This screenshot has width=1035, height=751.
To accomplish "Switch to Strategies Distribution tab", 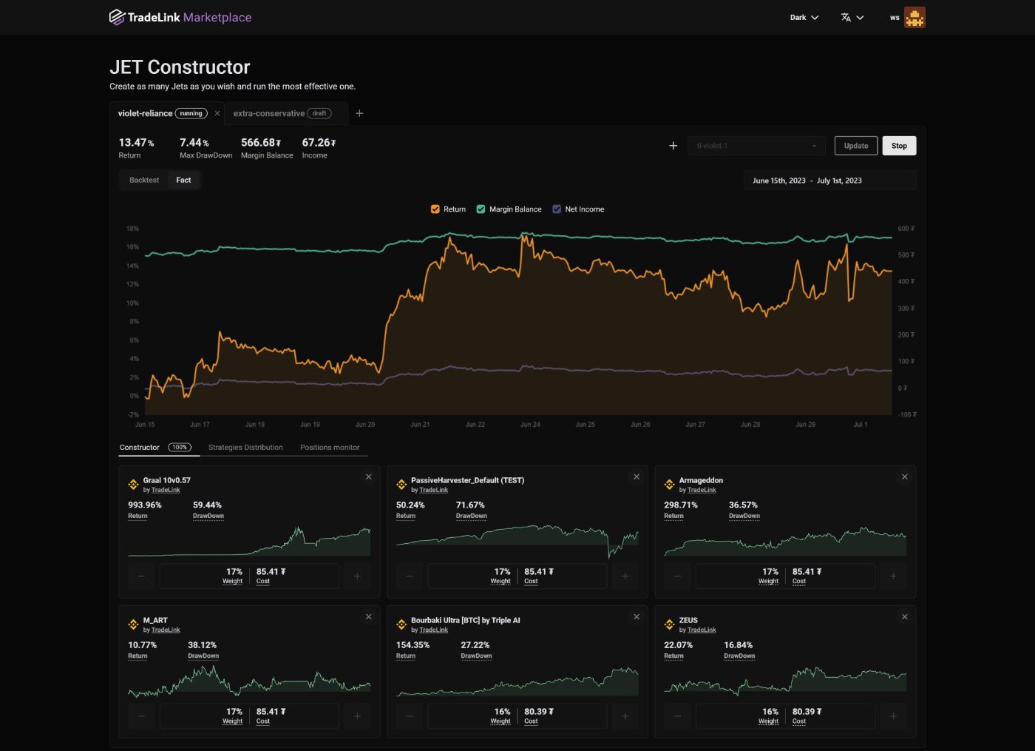I will point(245,448).
